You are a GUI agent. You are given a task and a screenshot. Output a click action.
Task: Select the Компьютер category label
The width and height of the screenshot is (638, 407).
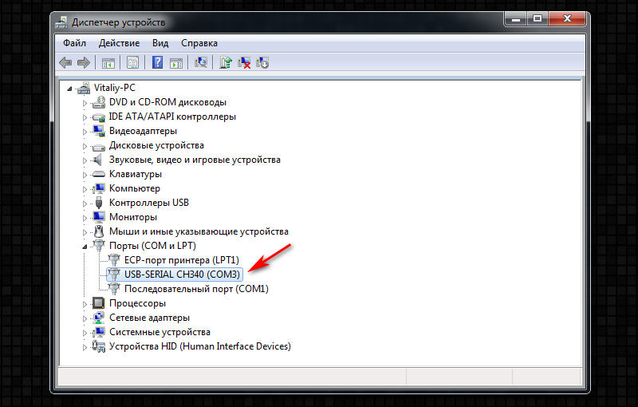click(135, 188)
